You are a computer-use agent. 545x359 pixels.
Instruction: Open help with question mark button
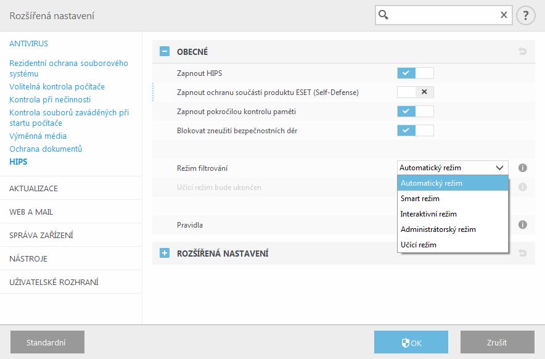click(525, 15)
